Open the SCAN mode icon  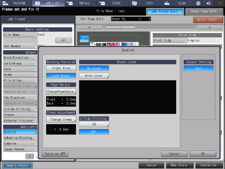pyautogui.click(x=167, y=3)
